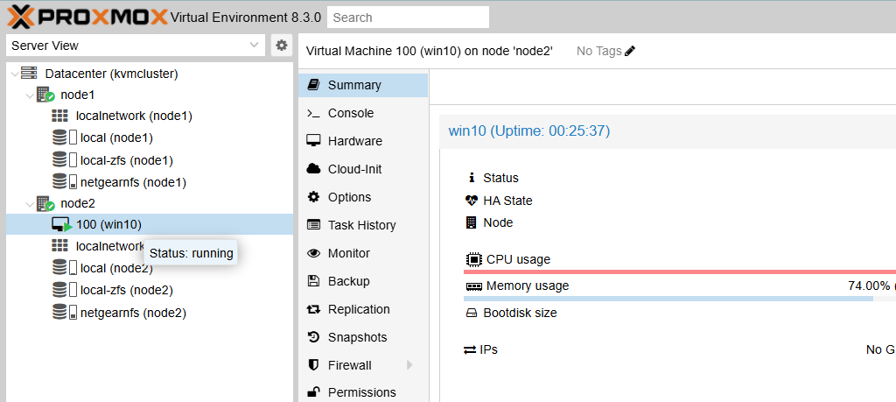Click the Cloud-Init cloud icon
Viewport: 896px width, 402px height.
[x=313, y=169]
